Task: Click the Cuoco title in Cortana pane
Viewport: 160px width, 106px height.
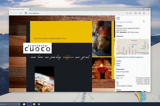Action: point(119,26)
